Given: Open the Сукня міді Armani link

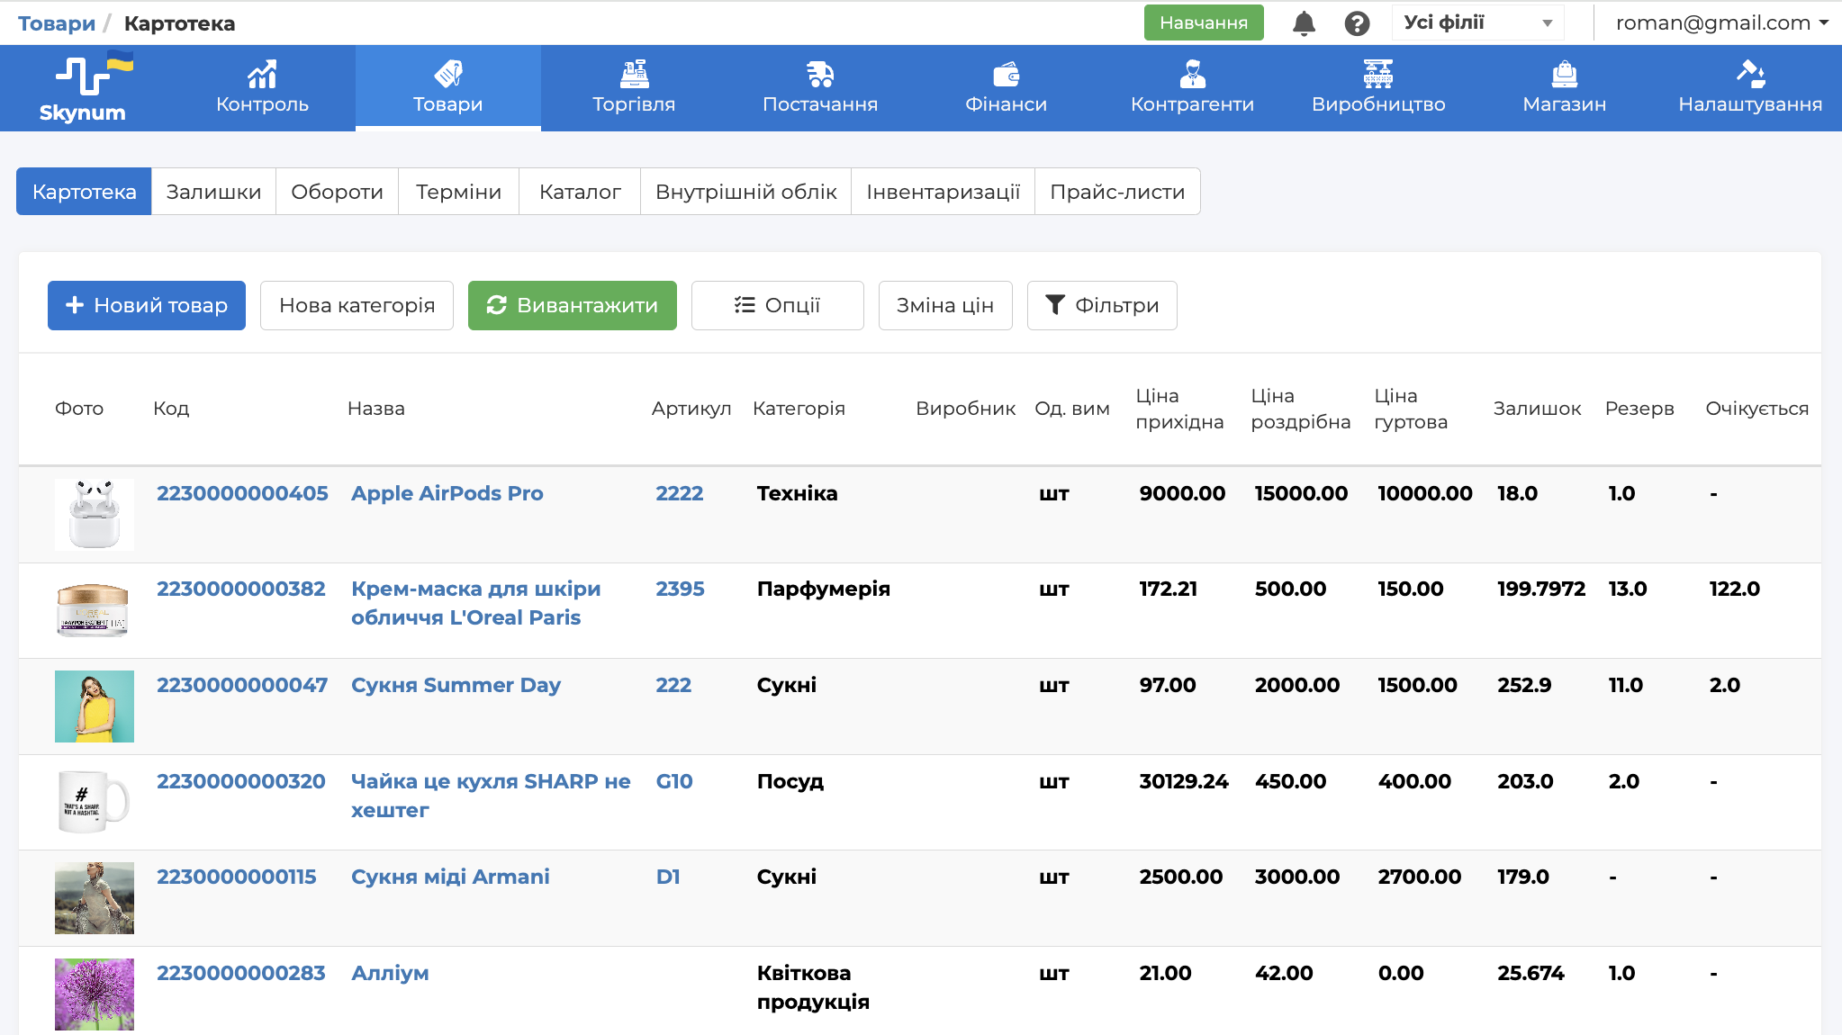Looking at the screenshot, I should coord(450,877).
